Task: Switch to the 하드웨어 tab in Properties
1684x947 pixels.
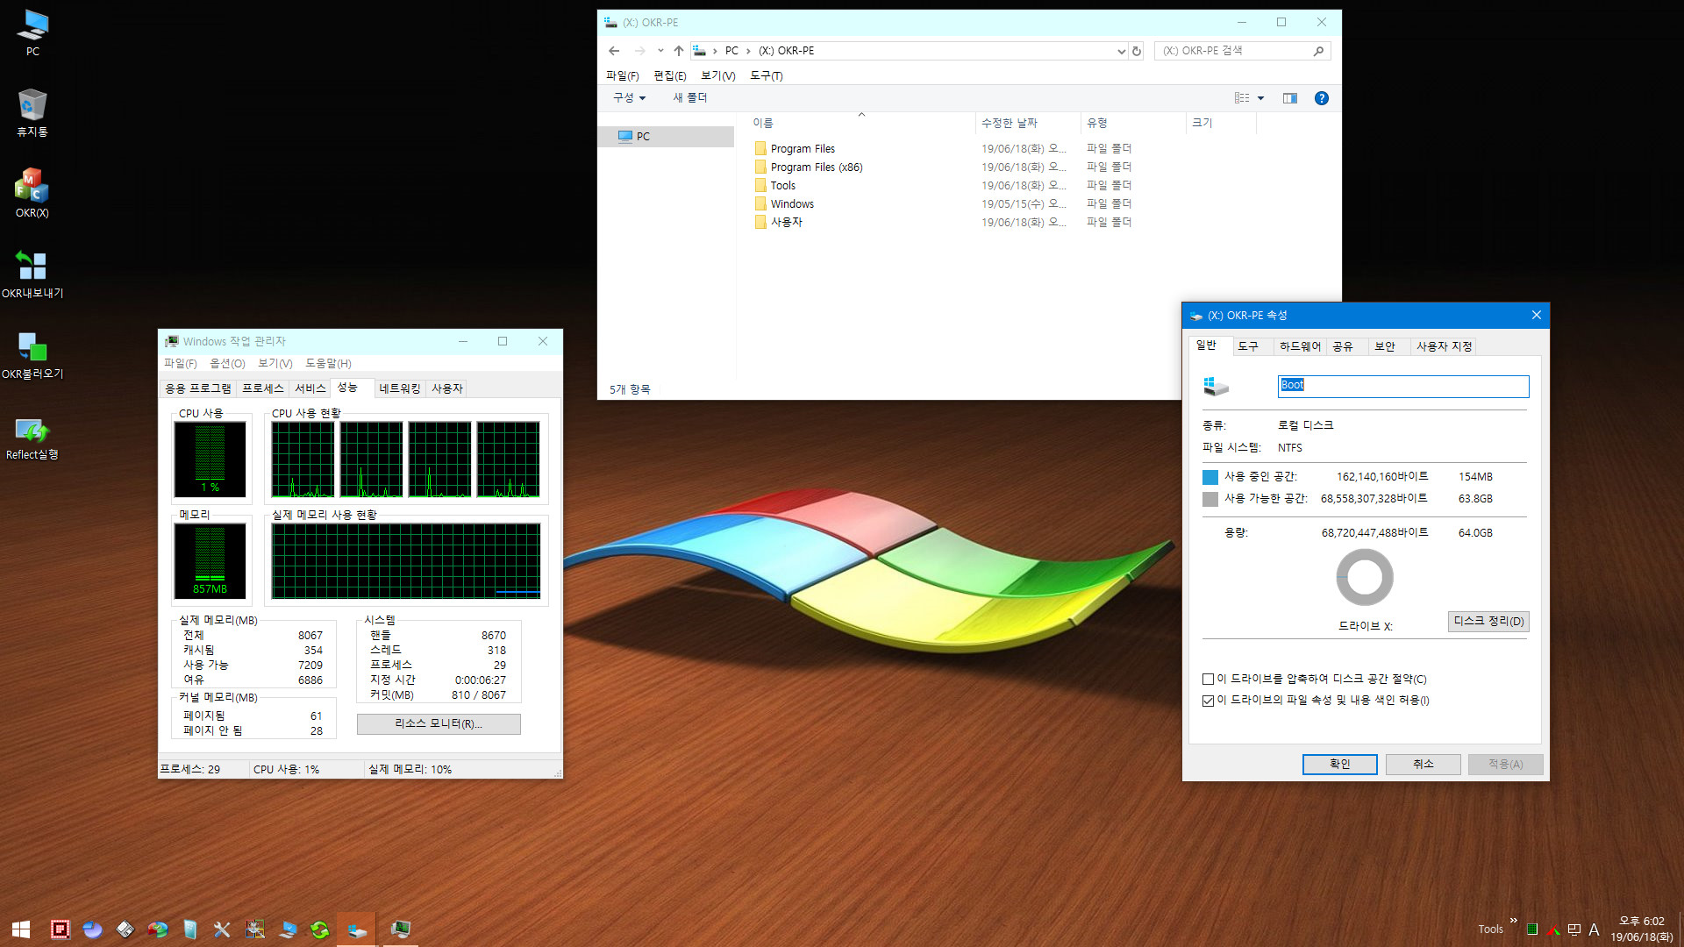Action: coord(1300,346)
